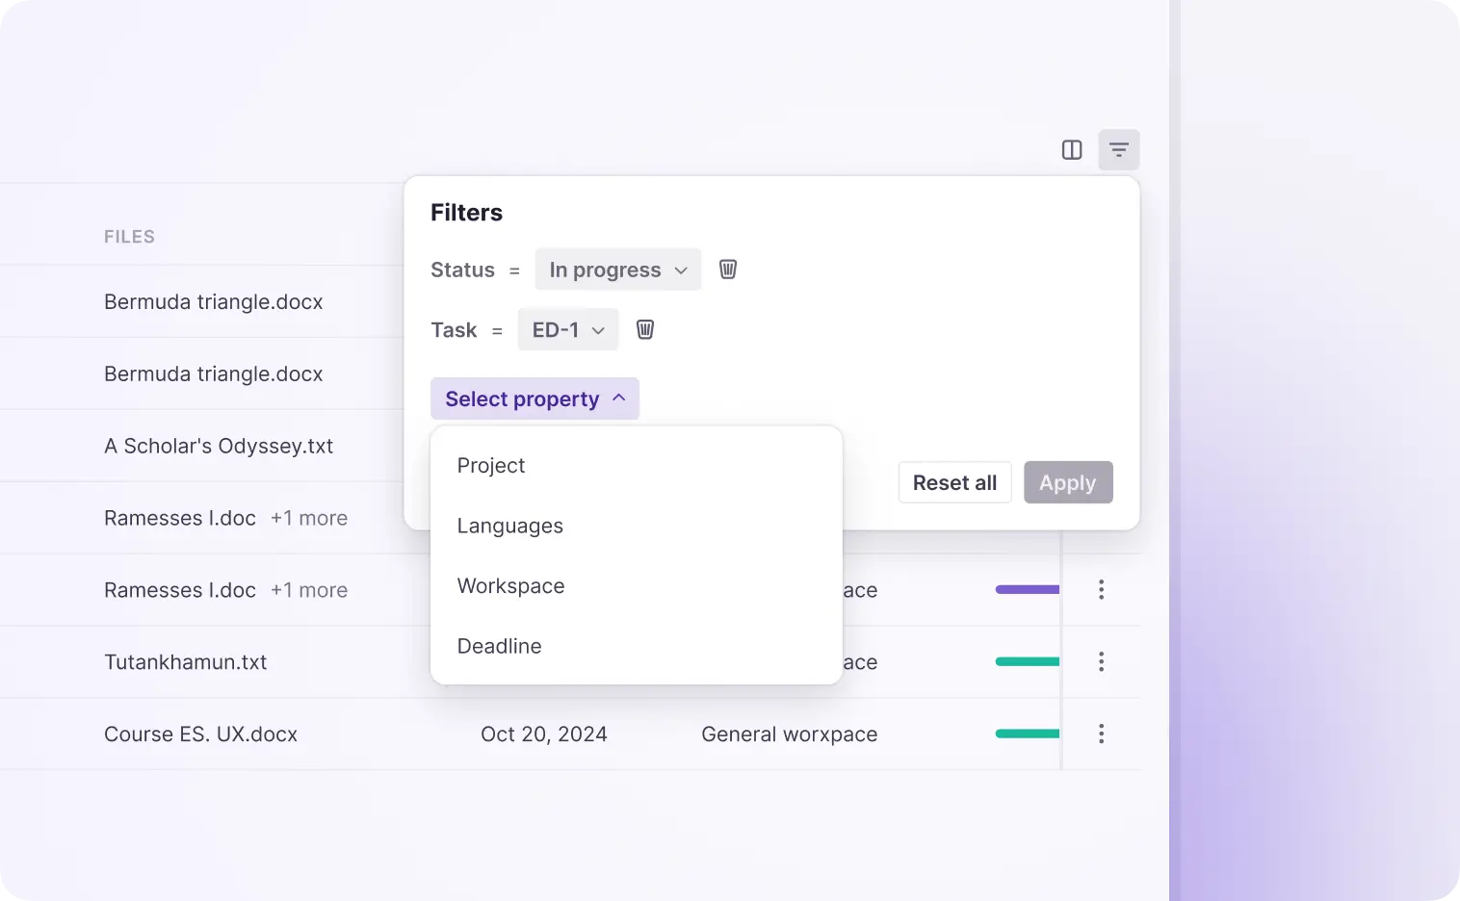Click the green progress bar on Tutankhamun.txt row
The width and height of the screenshot is (1460, 901).
pyautogui.click(x=1027, y=661)
